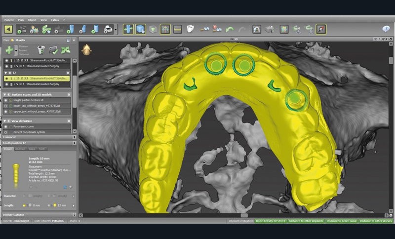Toggle visibility of upper_jaw_without_preps model
Image resolution: width=395 pixels, height=239 pixels.
[6, 111]
